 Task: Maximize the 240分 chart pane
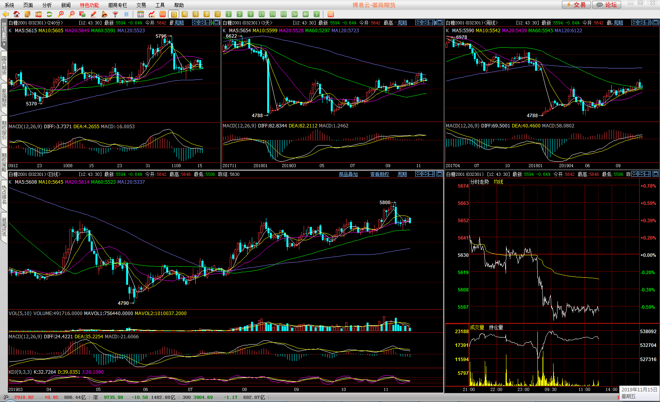point(216,22)
